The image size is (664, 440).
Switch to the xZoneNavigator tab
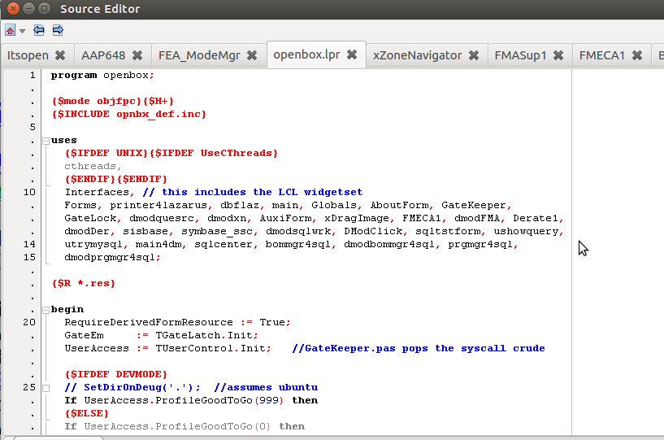pos(417,56)
